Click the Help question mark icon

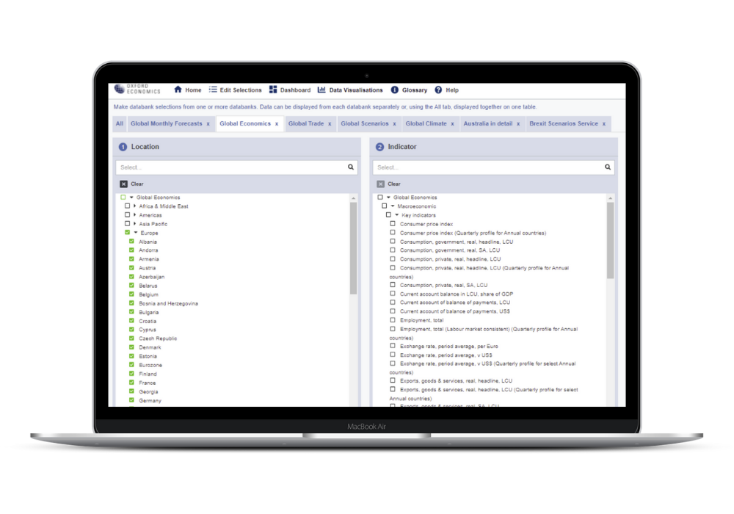tap(438, 90)
